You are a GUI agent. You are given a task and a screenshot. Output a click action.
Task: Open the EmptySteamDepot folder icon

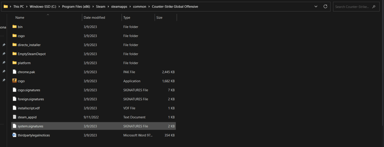pyautogui.click(x=14, y=54)
